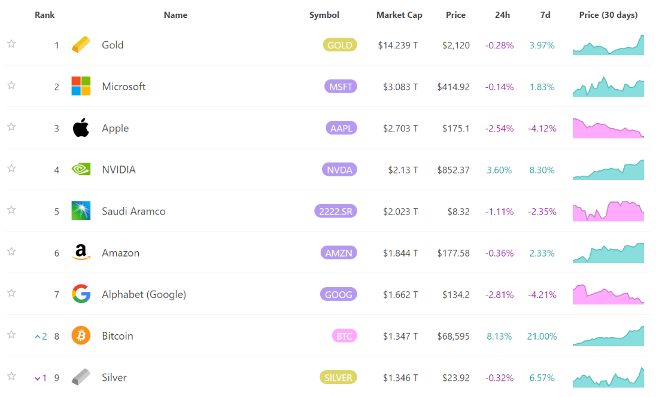
Task: Mark Silver as favorite with star
Action: coord(12,376)
